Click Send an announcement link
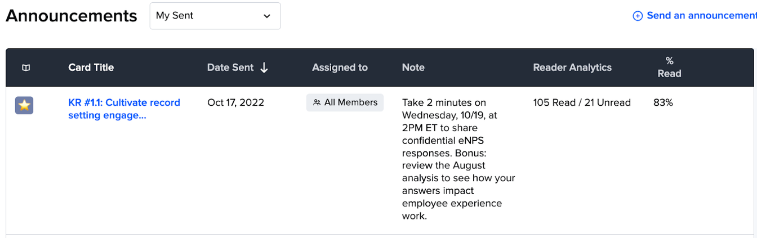The image size is (757, 238). 701,16
